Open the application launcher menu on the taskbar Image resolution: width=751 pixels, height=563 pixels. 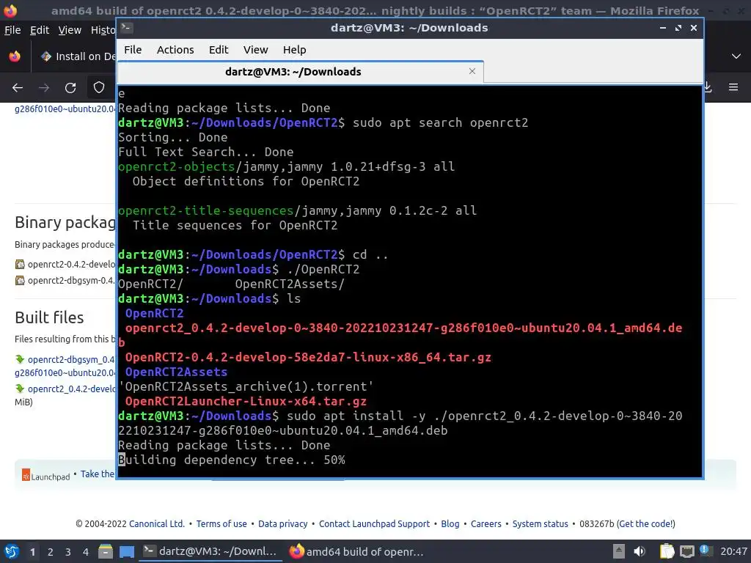tap(11, 551)
